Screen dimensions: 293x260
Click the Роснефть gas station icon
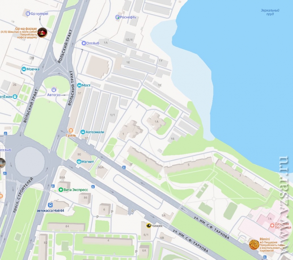click(x=117, y=17)
